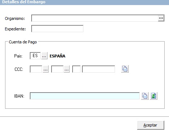Image resolution: width=169 pixels, height=133 pixels.
Task: Click the Cuenta de Pago group label
Action: click(x=23, y=42)
